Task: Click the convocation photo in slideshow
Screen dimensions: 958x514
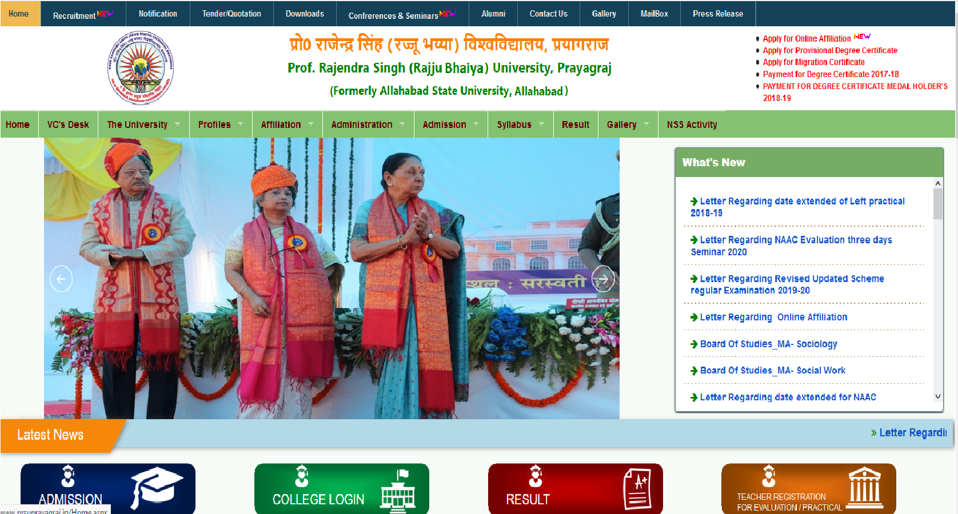Action: (332, 279)
